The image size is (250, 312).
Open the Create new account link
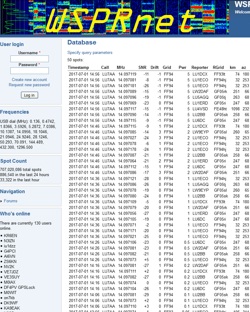(29, 80)
